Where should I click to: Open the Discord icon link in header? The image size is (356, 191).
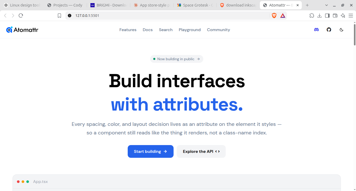[316, 30]
